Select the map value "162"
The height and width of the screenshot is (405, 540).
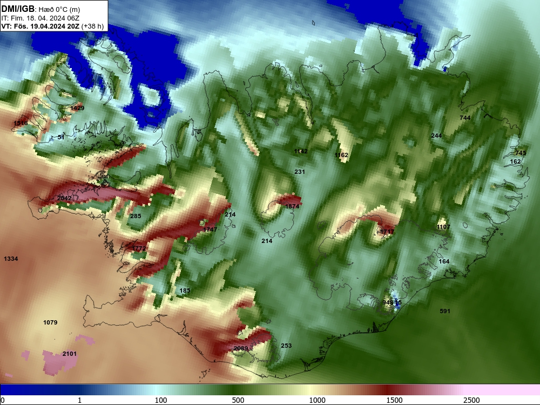tap(515, 161)
